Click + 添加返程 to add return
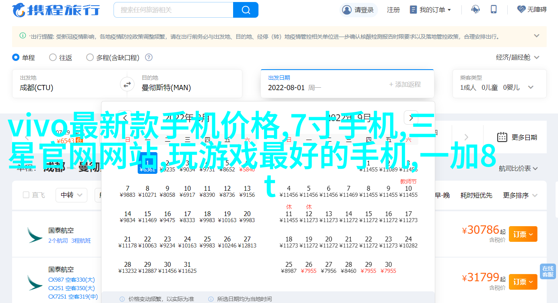The height and width of the screenshot is (303, 558). [405, 85]
